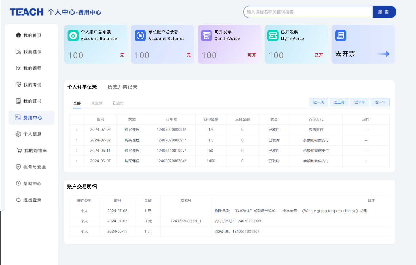Screen dimensions: 416x265
Task: Click the arrow icon on the 去开票 card
Action: [x=381, y=54]
